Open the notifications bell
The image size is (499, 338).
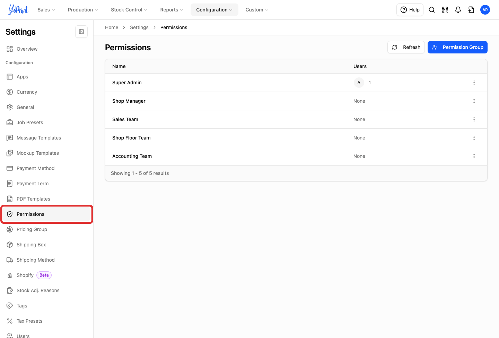[458, 10]
